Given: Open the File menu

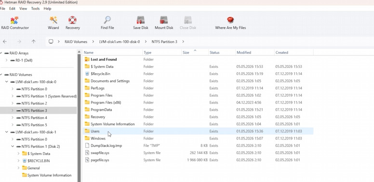Looking at the screenshot, I should click(2, 9).
